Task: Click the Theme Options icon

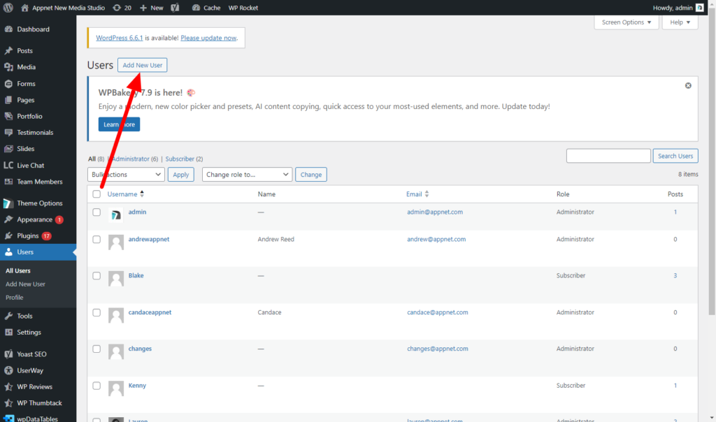Action: (8, 203)
